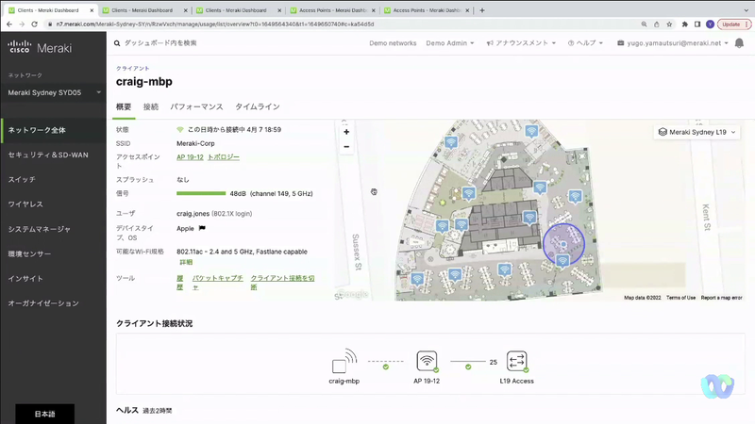Zoom out on the floor plan map
Image resolution: width=755 pixels, height=424 pixels.
[x=346, y=147]
